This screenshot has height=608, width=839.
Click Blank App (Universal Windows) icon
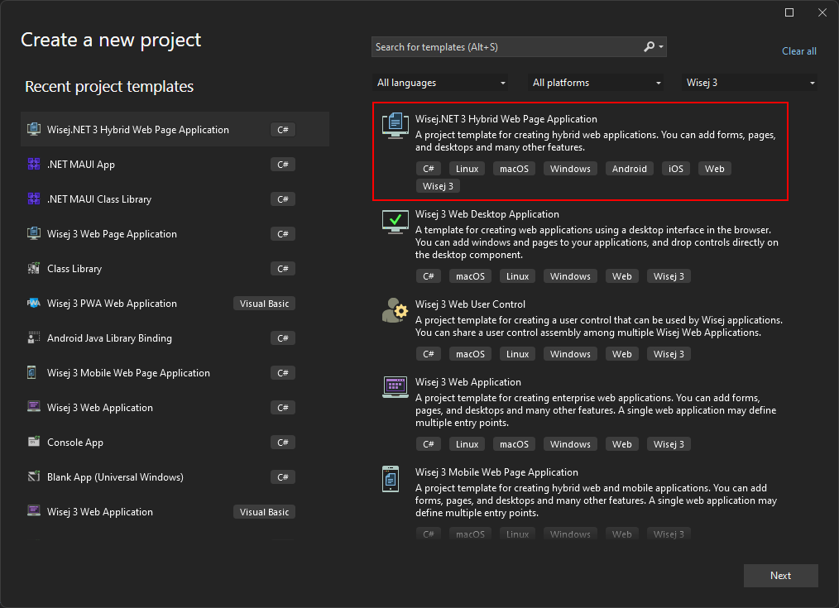[34, 476]
